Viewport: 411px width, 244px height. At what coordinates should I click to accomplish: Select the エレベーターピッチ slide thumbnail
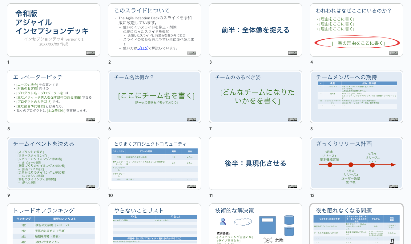[53, 96]
